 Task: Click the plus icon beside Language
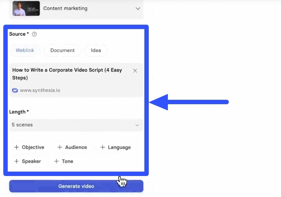(x=102, y=147)
